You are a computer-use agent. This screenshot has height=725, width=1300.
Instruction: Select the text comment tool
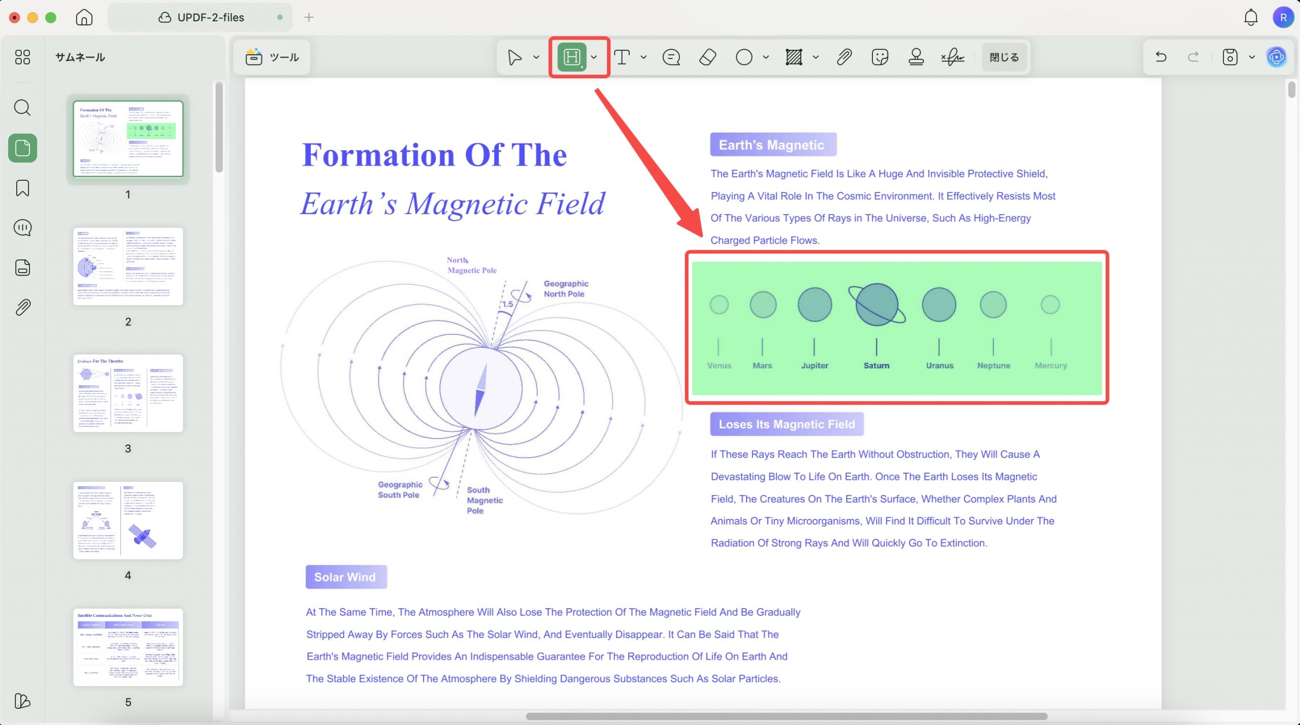622,57
